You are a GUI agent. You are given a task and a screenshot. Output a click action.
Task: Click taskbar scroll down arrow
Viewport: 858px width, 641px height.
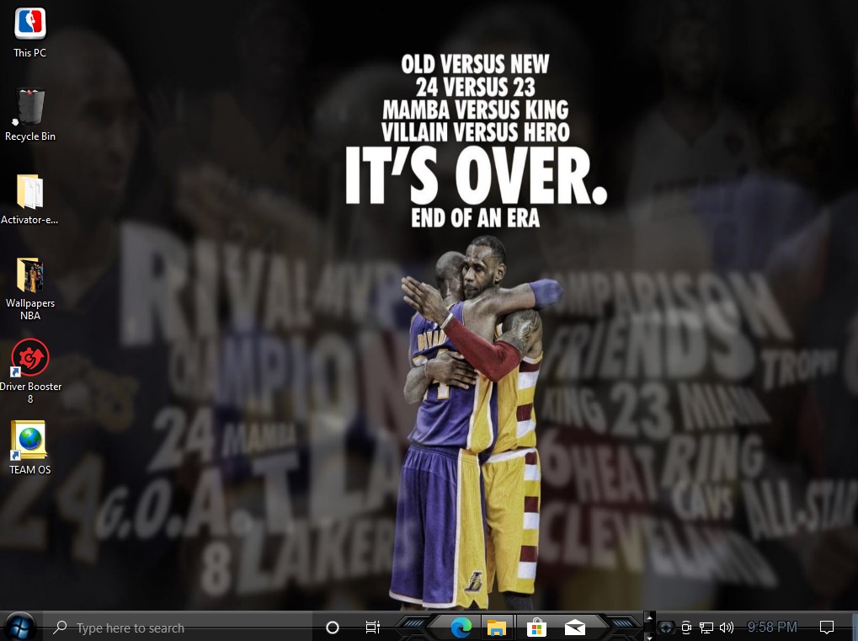click(649, 636)
